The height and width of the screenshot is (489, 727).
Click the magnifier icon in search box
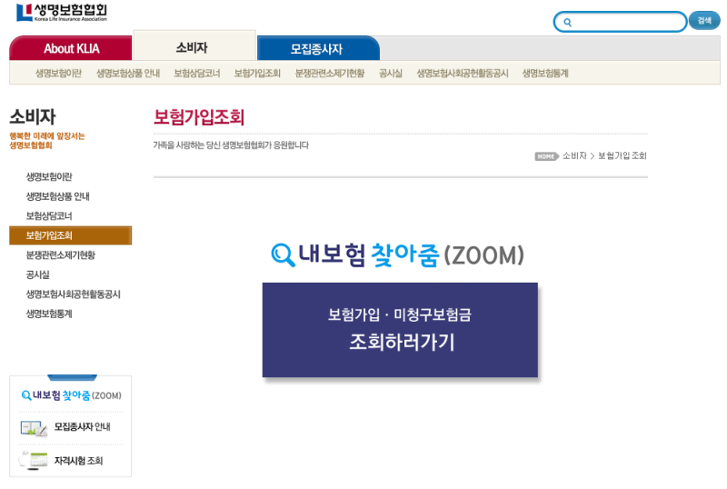[567, 23]
